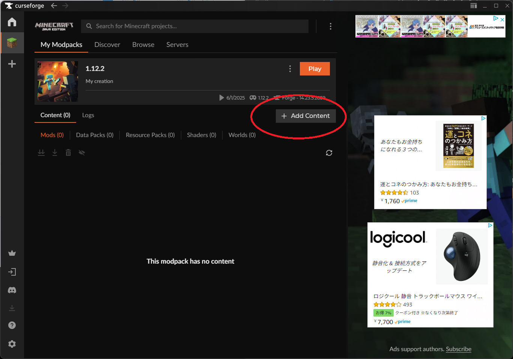Select the Data Packs (0) category
This screenshot has height=359, width=513.
95,135
